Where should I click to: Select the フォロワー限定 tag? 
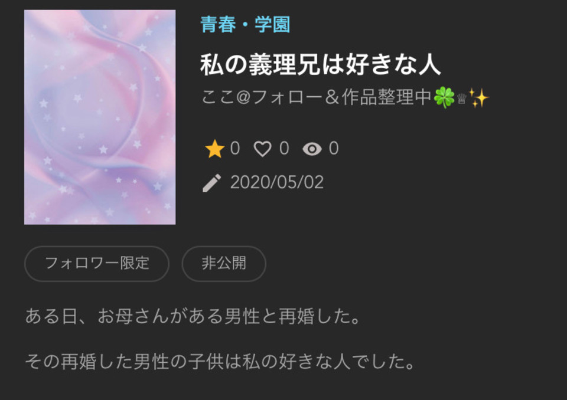point(96,263)
